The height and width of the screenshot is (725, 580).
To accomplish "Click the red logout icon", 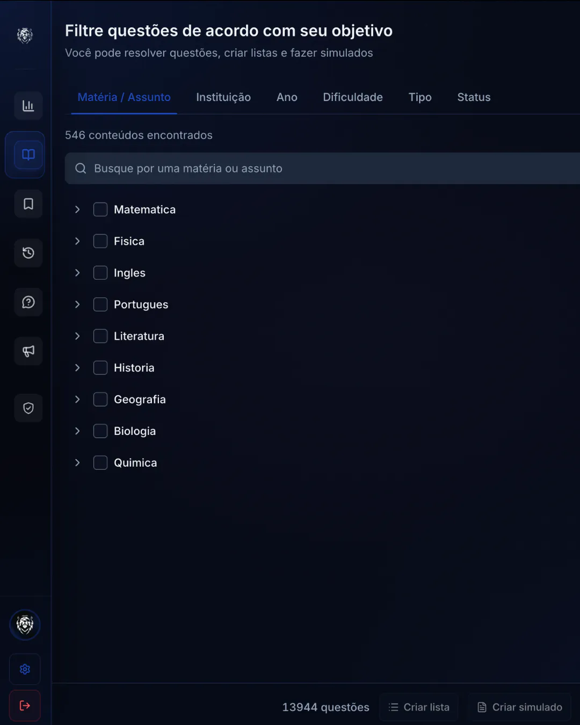I will click(25, 706).
